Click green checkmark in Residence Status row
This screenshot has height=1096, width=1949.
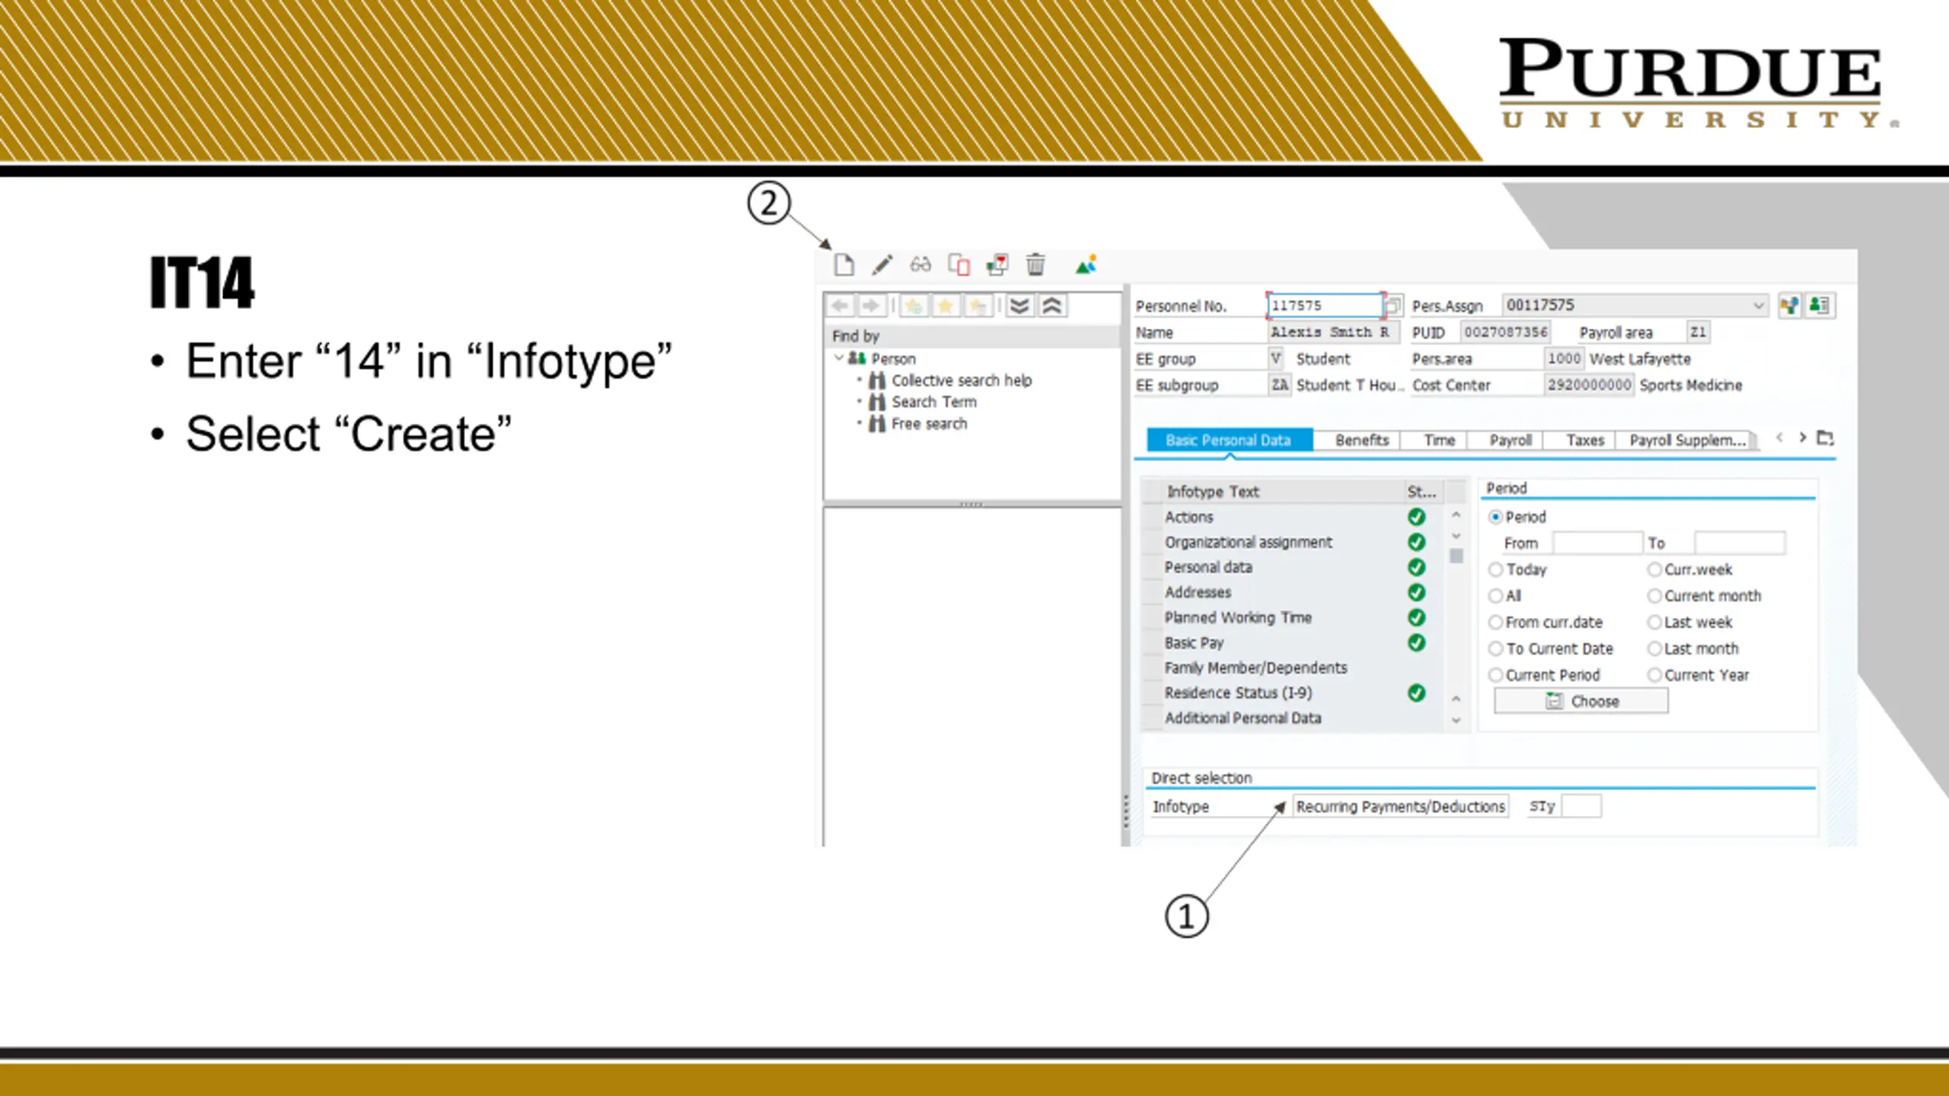1416,693
